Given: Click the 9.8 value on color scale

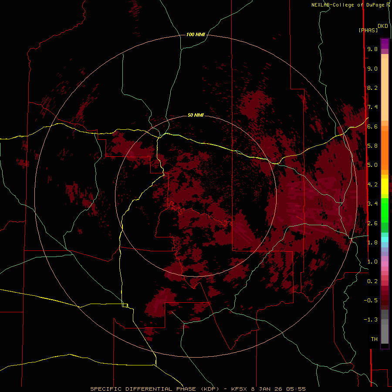Looking at the screenshot, I should click(x=372, y=49).
